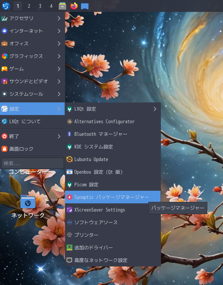Expand the ゲーム submenu chevron

pos(59,69)
